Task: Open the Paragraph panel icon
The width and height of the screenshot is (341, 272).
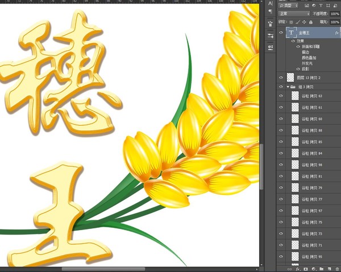Action: (271, 11)
